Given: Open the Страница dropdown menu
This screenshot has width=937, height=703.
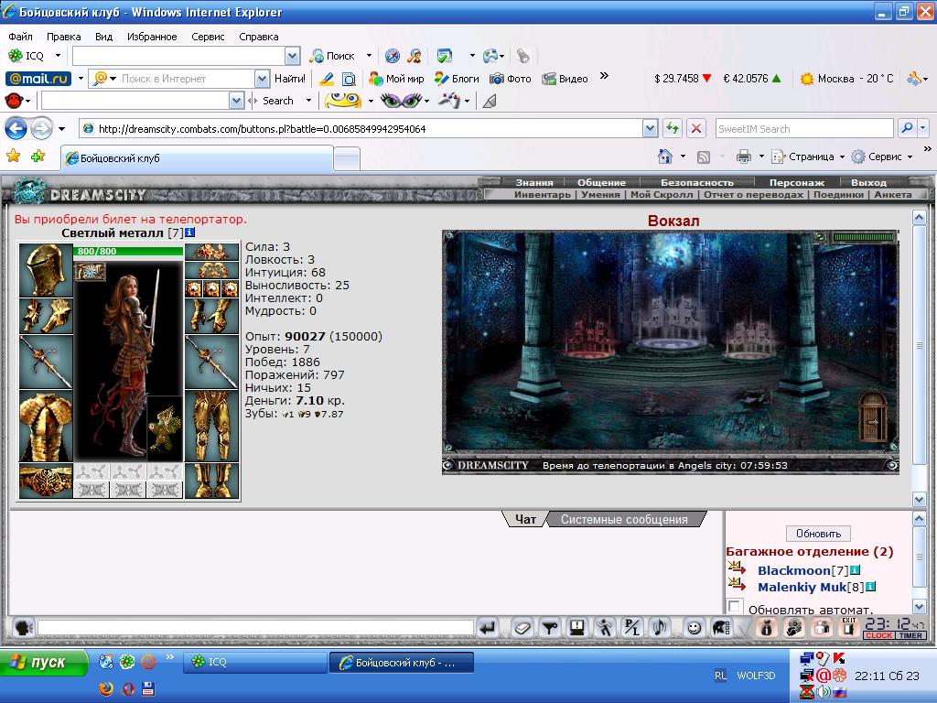Looking at the screenshot, I should [x=808, y=157].
